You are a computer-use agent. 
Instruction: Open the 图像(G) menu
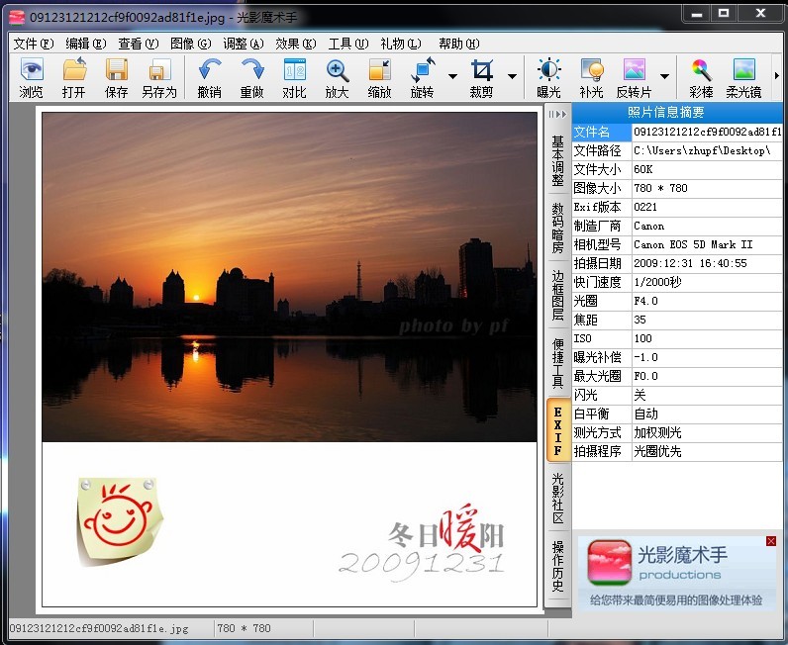(x=190, y=44)
